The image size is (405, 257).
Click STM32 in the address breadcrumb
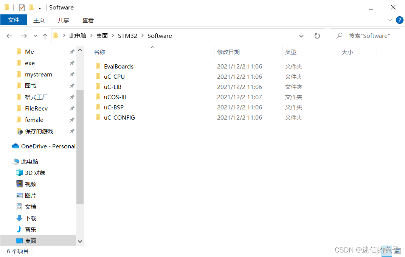(127, 36)
